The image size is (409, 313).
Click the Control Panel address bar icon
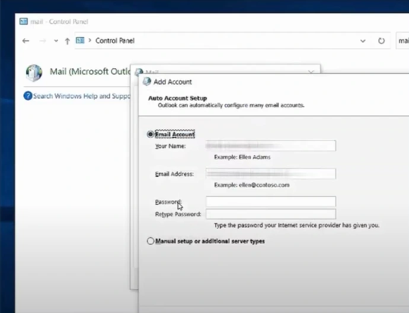(x=80, y=40)
